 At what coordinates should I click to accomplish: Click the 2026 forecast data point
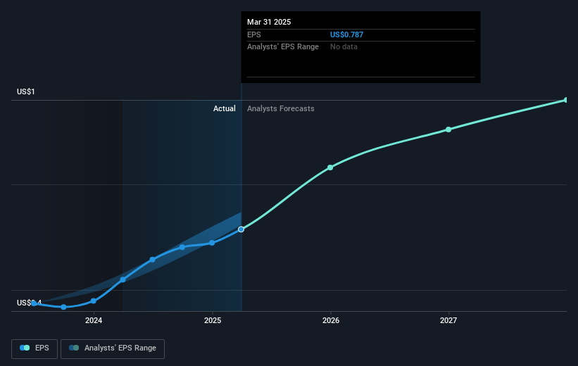point(330,168)
